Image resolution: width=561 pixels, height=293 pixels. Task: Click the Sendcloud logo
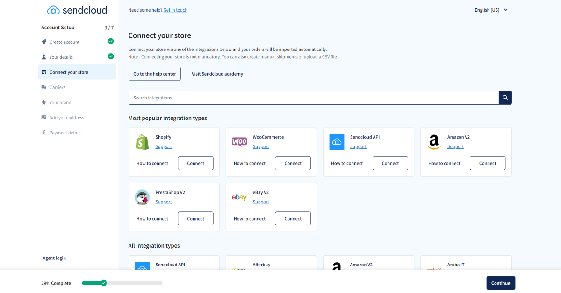[77, 10]
